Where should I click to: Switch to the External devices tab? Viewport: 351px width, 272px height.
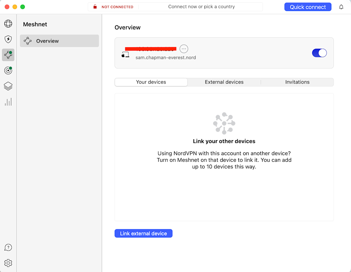click(224, 82)
